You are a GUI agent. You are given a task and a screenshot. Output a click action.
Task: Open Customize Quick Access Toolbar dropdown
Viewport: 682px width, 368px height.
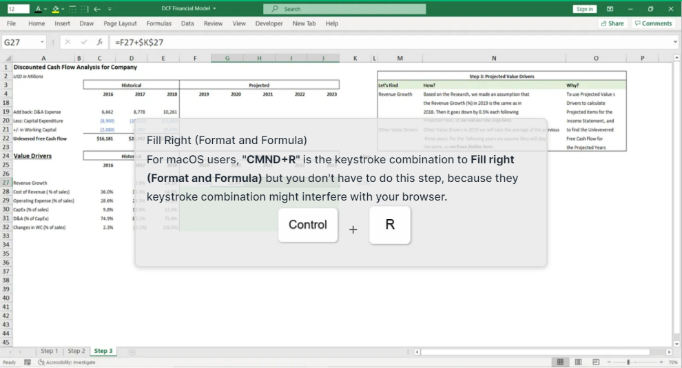[x=110, y=9]
